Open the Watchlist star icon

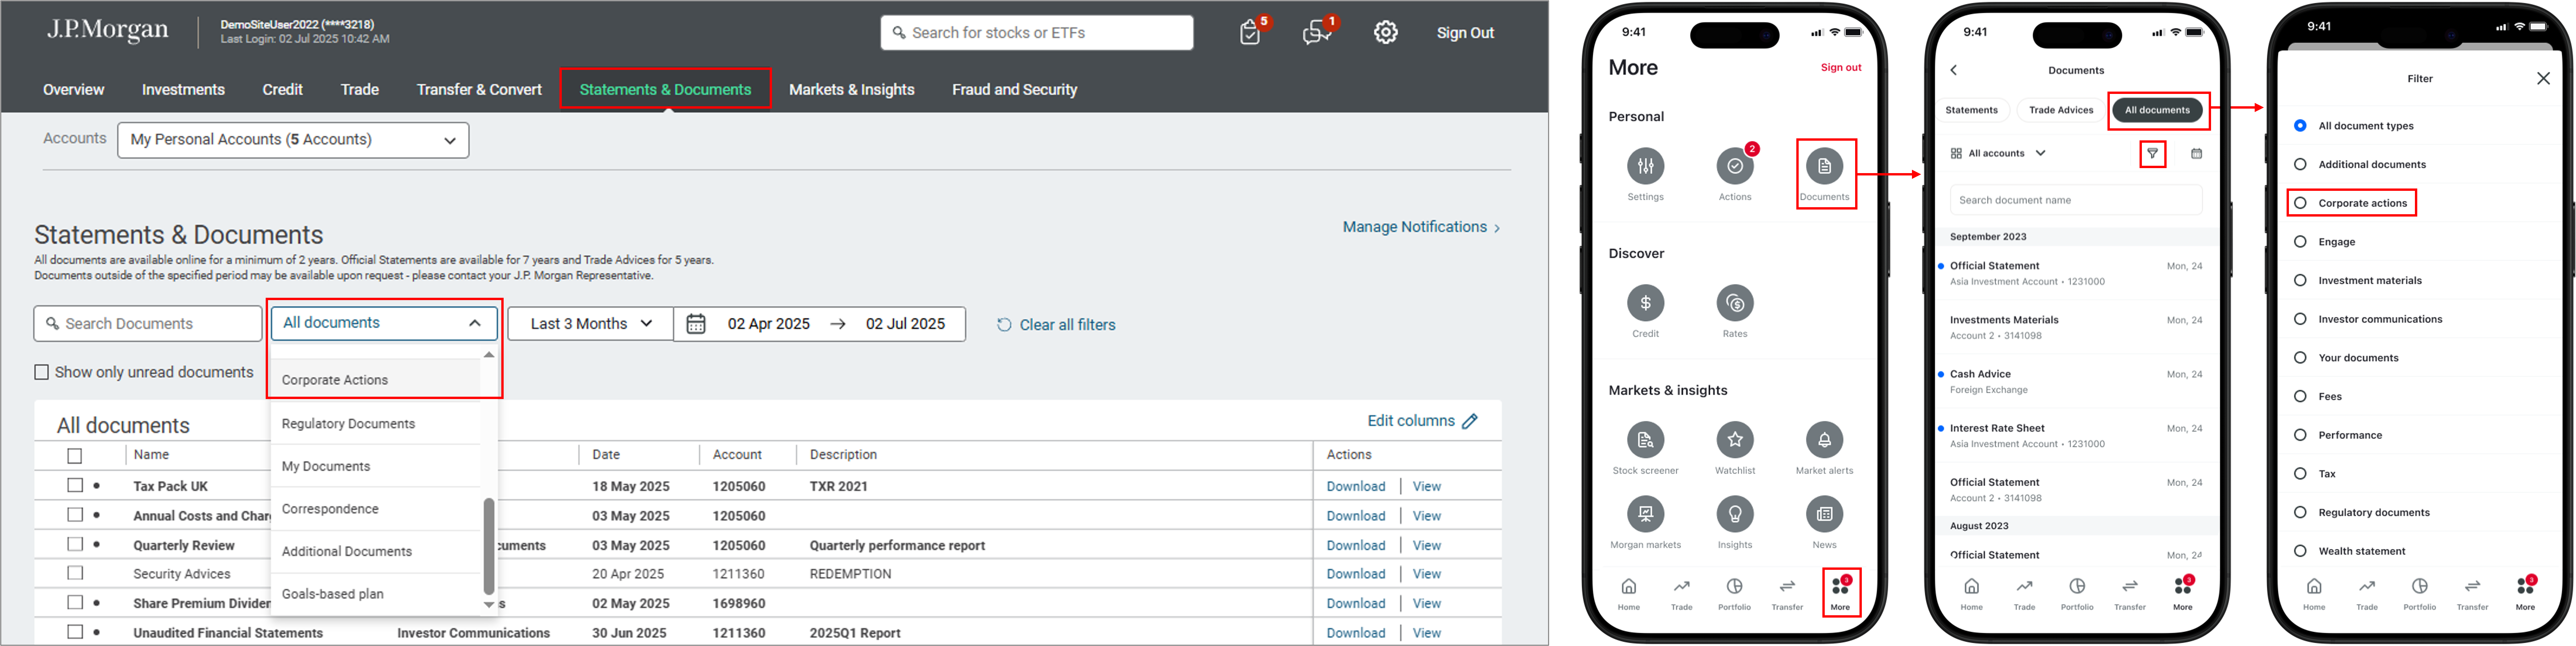(1735, 440)
